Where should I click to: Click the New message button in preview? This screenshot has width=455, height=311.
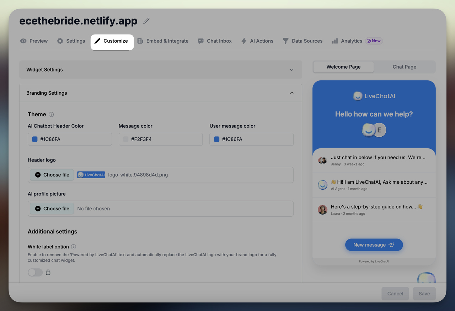point(374,245)
